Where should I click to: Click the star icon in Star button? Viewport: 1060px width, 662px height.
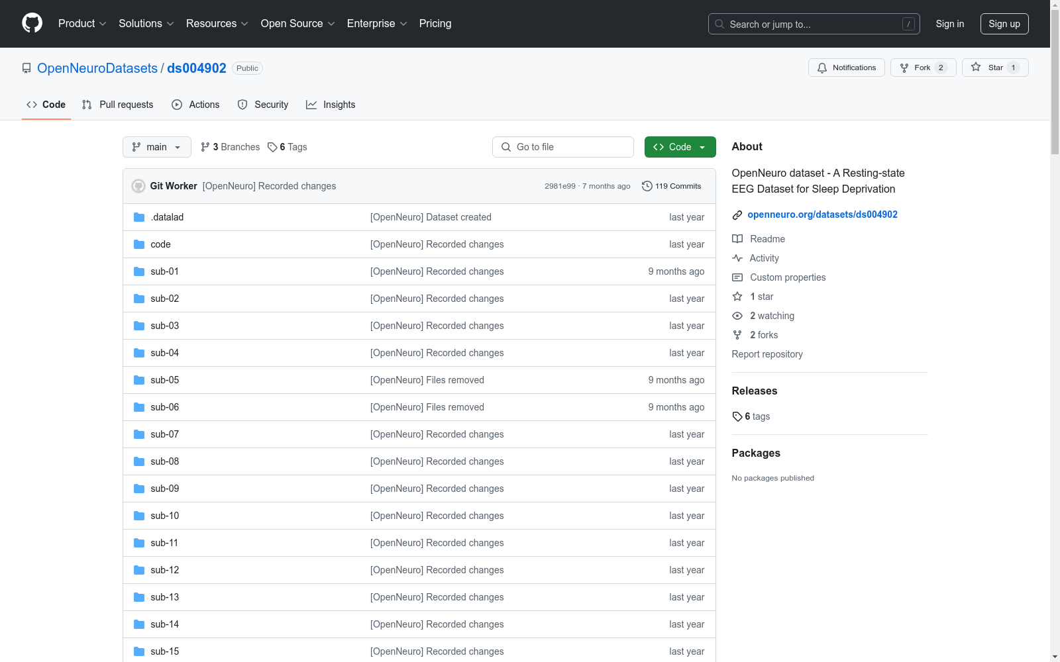coord(976,67)
